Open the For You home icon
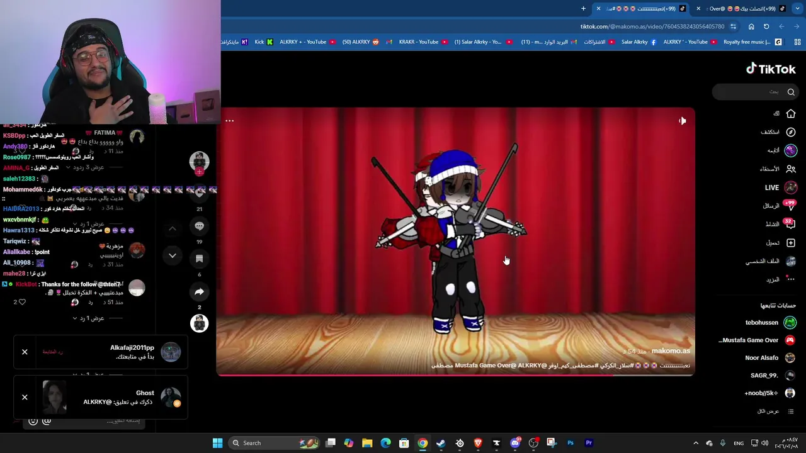Screen dimensions: 806x453 pyautogui.click(x=791, y=114)
